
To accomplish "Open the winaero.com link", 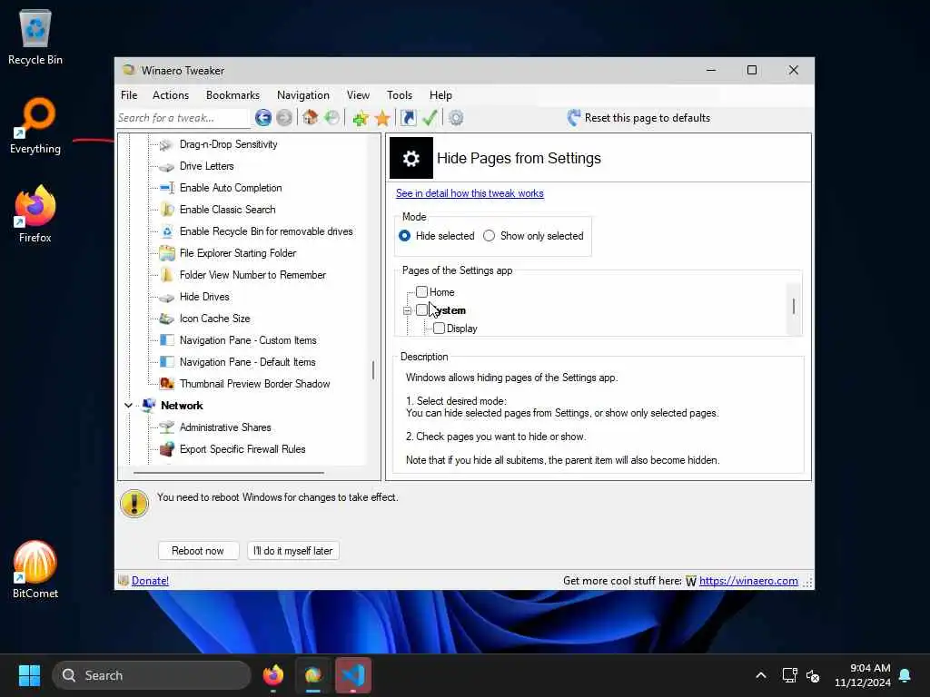I will click(748, 581).
